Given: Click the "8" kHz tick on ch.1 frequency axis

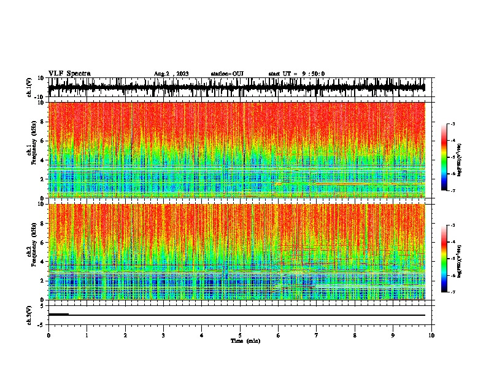Looking at the screenshot, I should pos(42,122).
